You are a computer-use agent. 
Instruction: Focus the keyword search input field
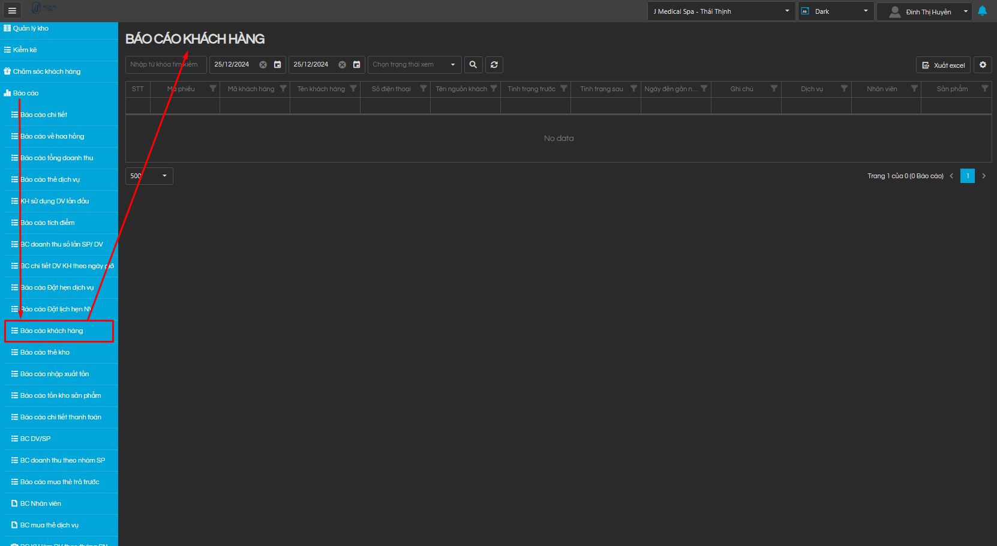coord(166,65)
